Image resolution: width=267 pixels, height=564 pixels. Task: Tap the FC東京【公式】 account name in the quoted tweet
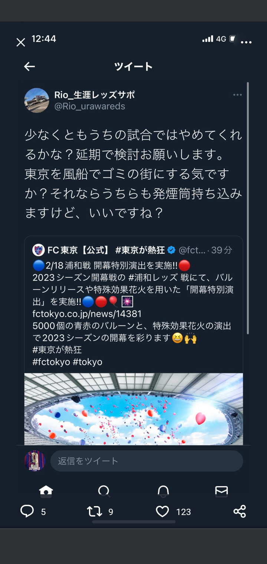(x=78, y=250)
